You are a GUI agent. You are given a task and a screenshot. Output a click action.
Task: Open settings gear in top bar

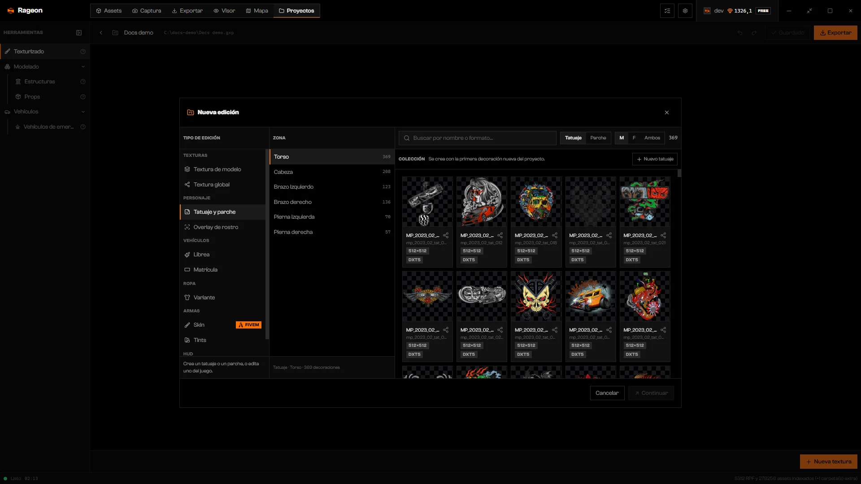[685, 11]
